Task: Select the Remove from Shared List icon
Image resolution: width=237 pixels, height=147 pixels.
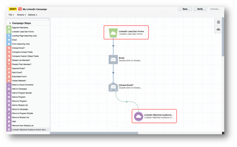Action: 9,126
